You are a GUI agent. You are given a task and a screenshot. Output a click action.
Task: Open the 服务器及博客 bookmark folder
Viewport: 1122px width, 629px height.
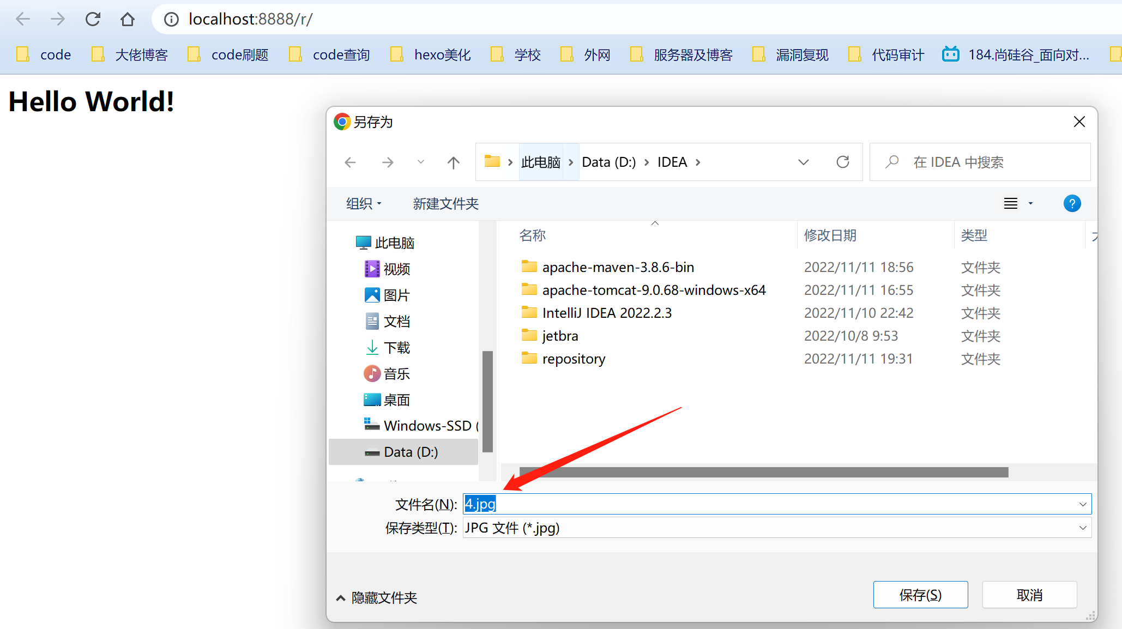click(x=681, y=55)
